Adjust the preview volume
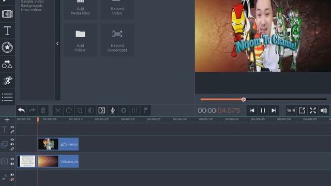Screen dimensions: 331x186 click(324, 111)
